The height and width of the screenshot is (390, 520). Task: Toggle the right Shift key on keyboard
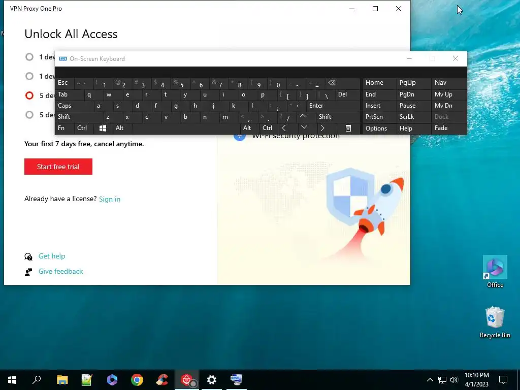pos(338,117)
